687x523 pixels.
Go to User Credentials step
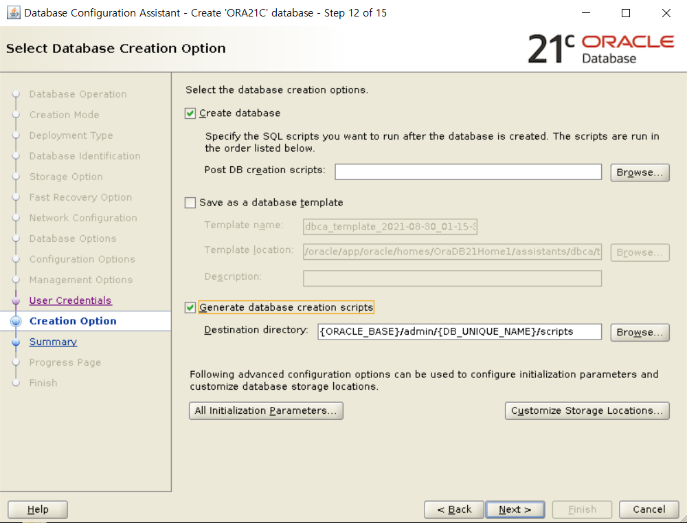coord(71,300)
